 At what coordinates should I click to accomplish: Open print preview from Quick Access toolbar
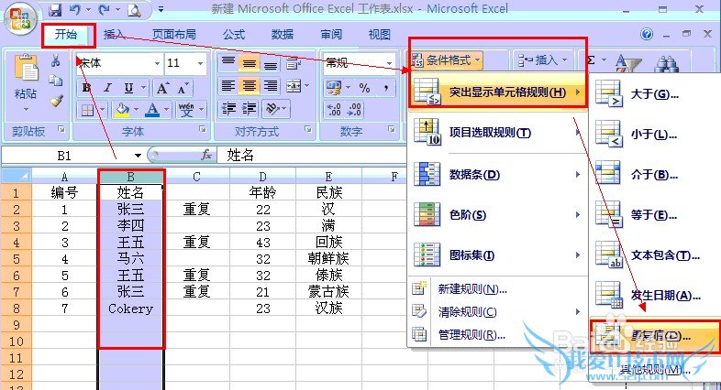134,10
